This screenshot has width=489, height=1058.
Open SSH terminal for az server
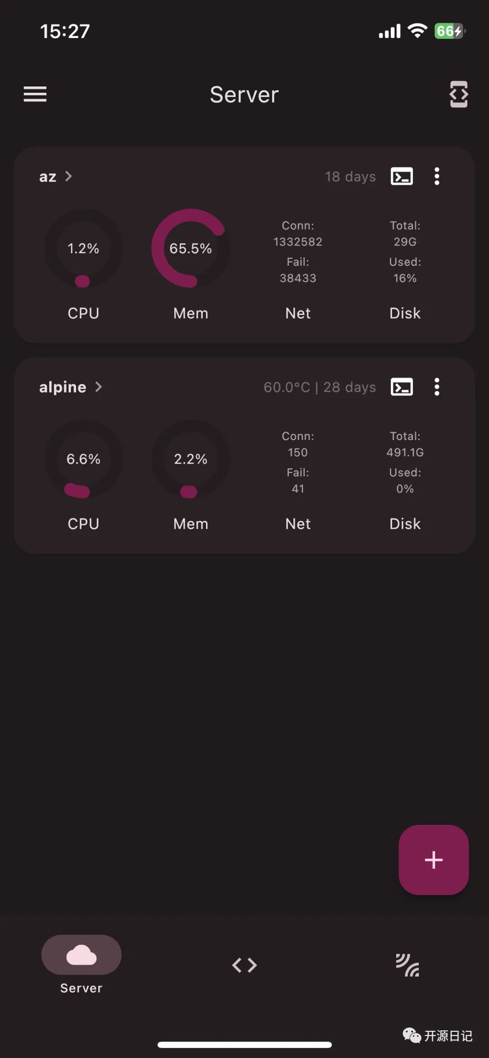click(402, 176)
